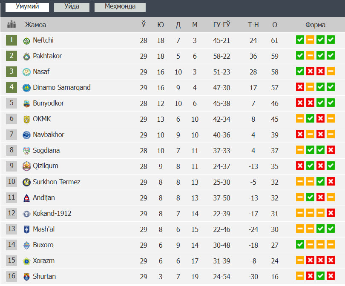
Task: Click the Kokand-1912 team name
Action: click(52, 213)
